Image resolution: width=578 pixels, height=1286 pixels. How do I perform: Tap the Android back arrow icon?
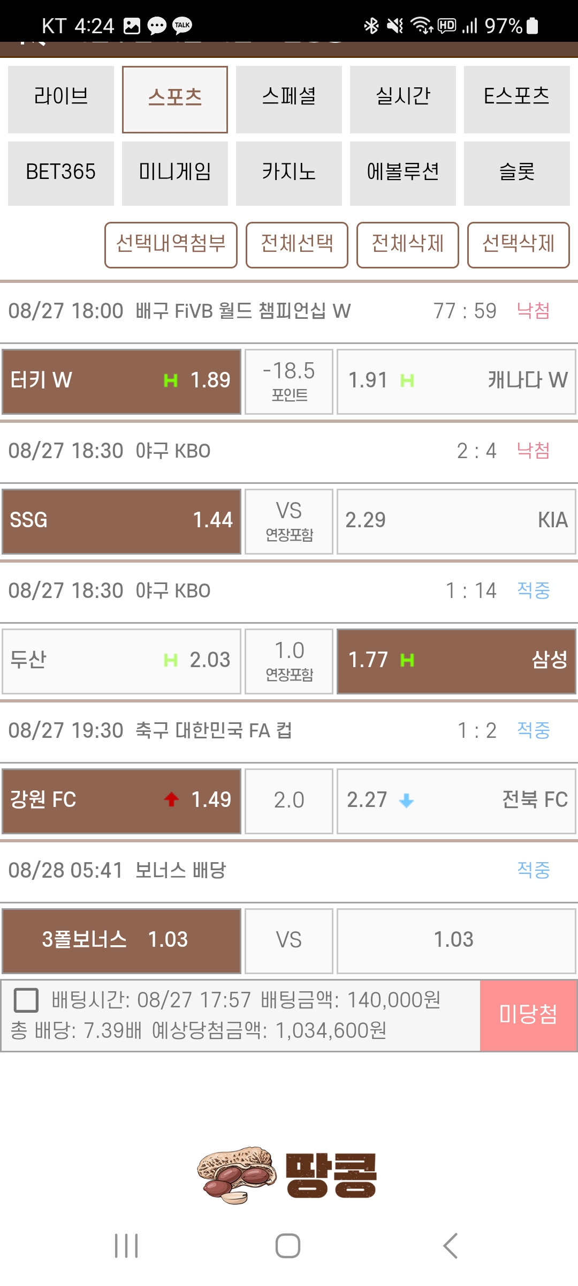coord(451,1246)
